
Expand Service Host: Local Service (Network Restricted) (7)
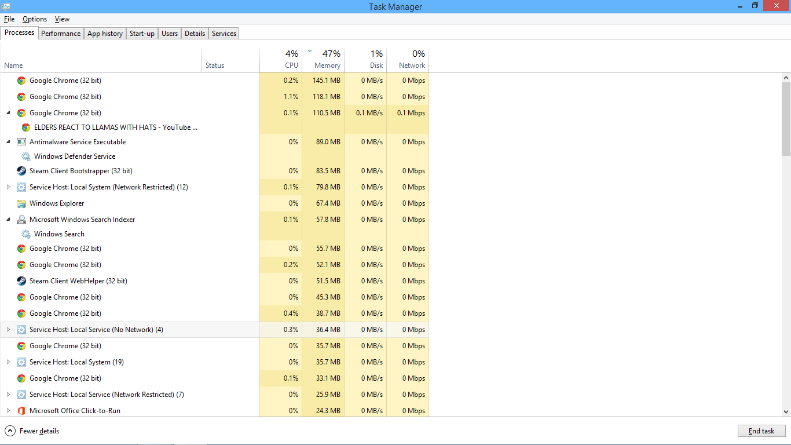click(x=8, y=395)
